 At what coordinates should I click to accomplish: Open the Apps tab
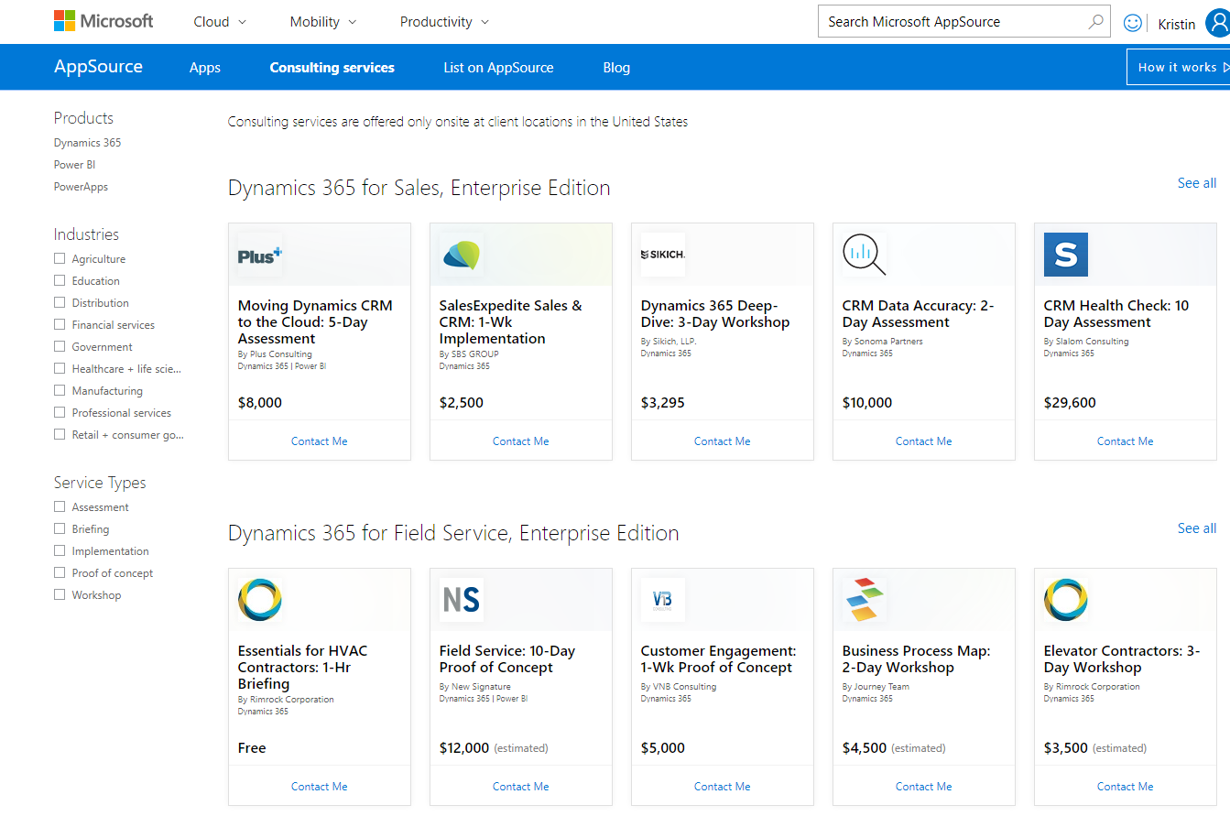tap(205, 68)
